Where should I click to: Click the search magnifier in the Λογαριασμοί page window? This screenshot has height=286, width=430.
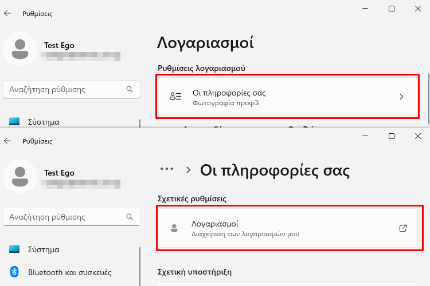(130, 89)
